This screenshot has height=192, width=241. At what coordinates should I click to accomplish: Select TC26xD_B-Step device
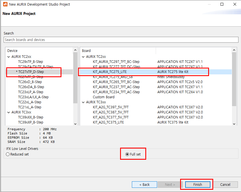[30, 82]
